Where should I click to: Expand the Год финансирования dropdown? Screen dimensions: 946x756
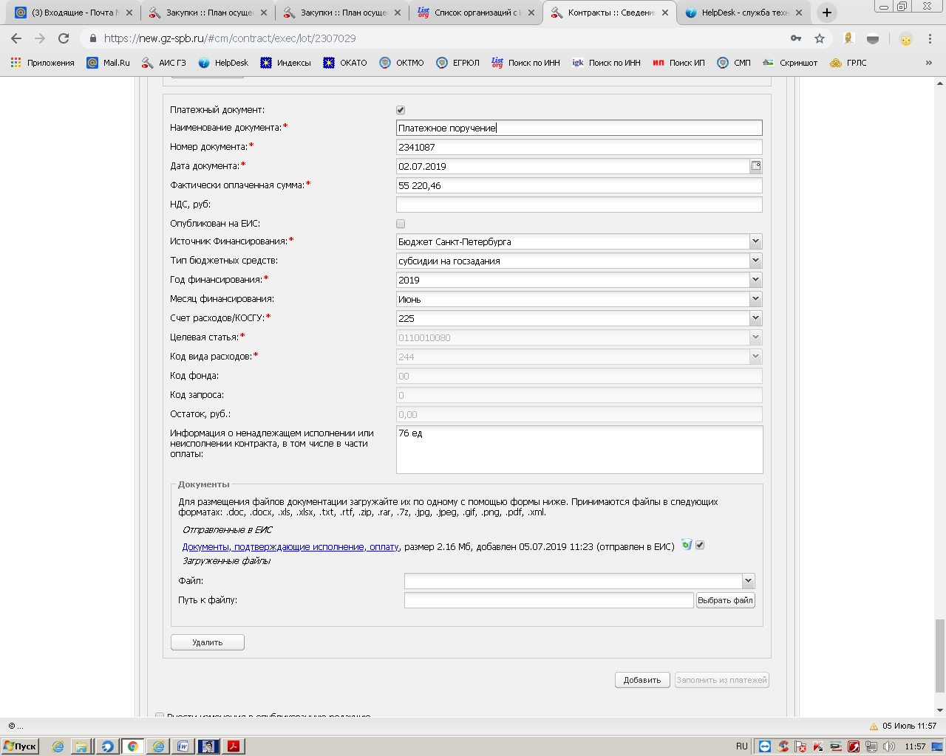pyautogui.click(x=755, y=280)
